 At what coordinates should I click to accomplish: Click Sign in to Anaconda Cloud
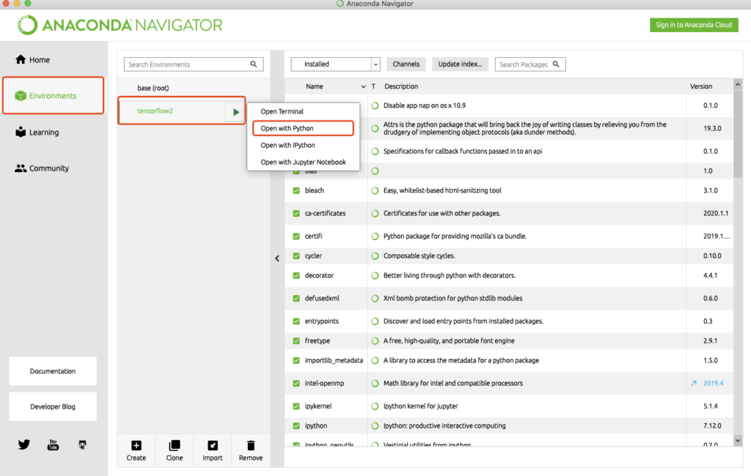694,25
